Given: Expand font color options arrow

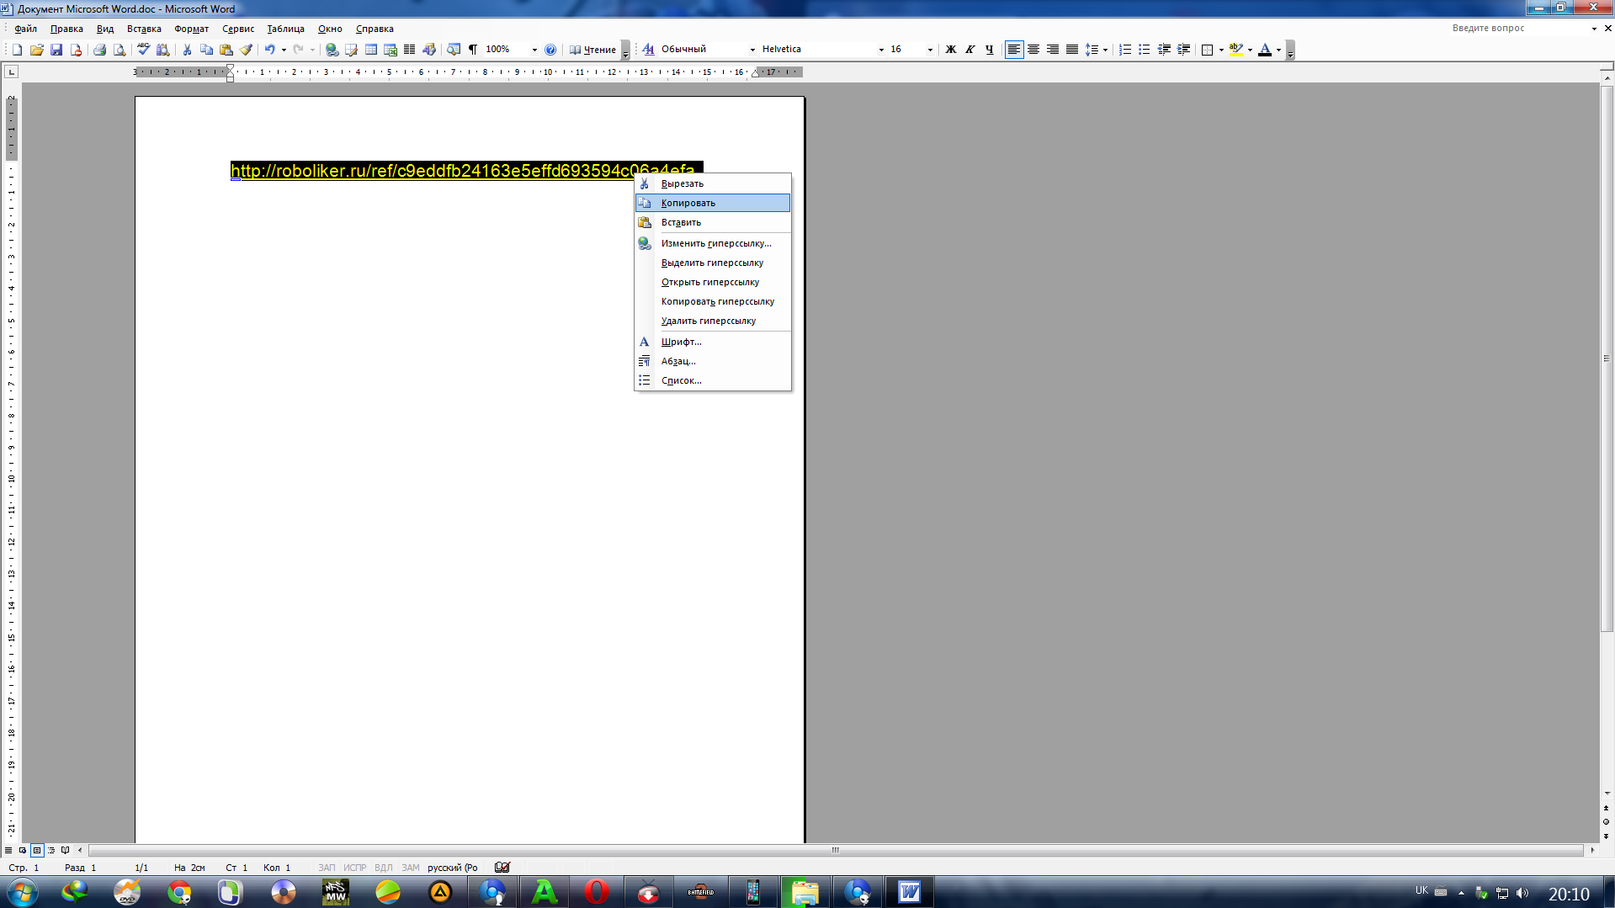Looking at the screenshot, I should 1278,50.
